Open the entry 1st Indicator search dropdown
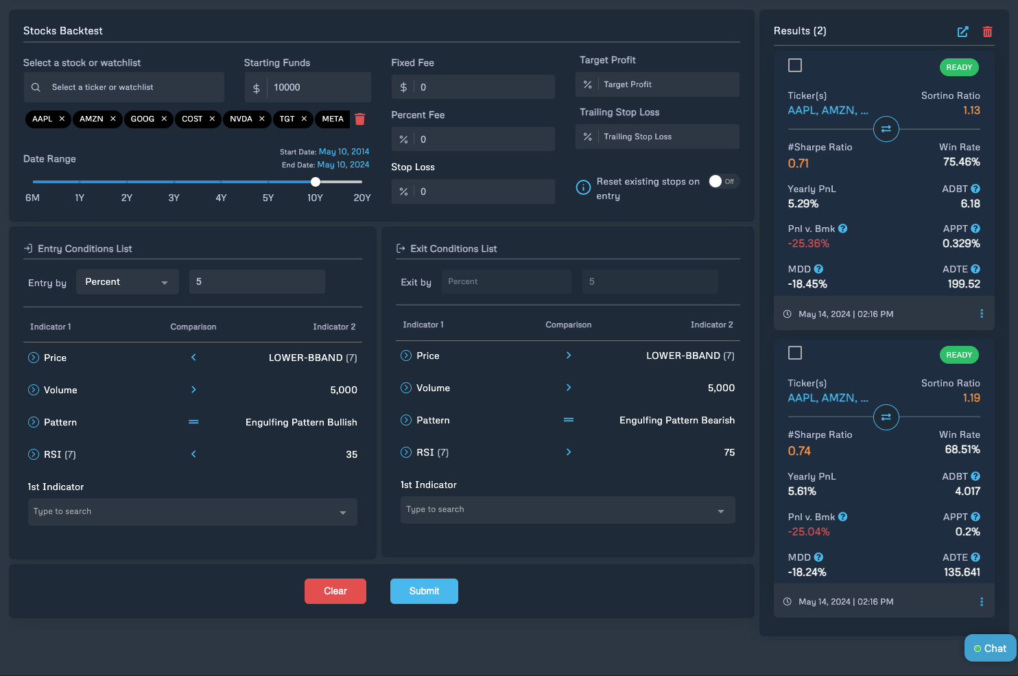The width and height of the screenshot is (1018, 676). coord(192,512)
